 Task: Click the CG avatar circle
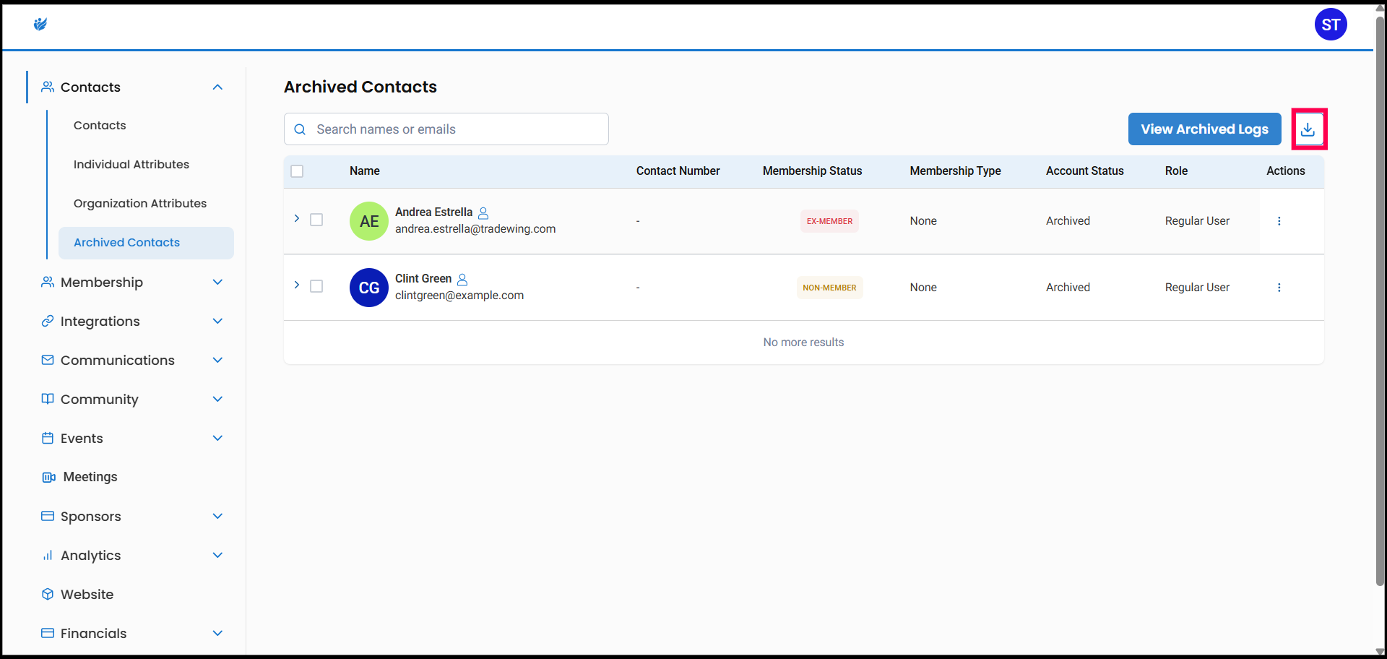[369, 288]
